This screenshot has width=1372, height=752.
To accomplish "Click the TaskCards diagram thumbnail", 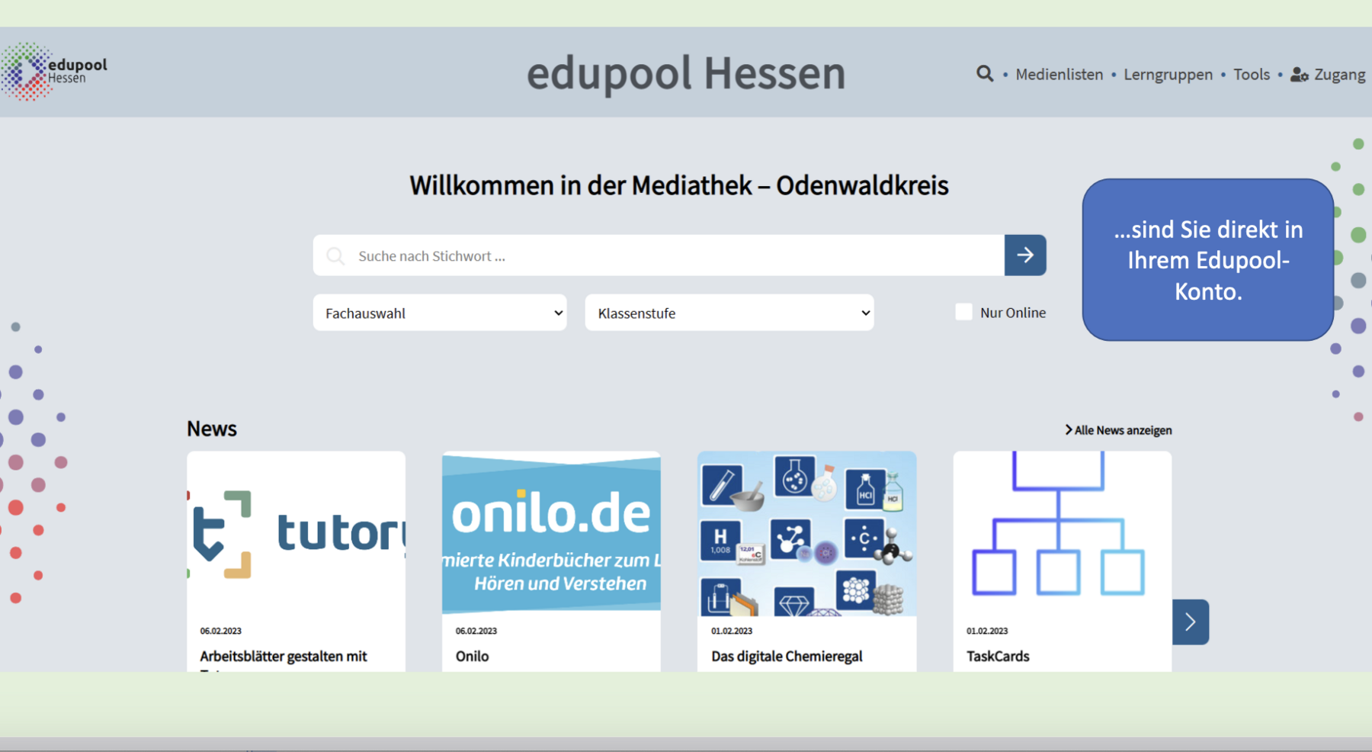I will 1062,534.
